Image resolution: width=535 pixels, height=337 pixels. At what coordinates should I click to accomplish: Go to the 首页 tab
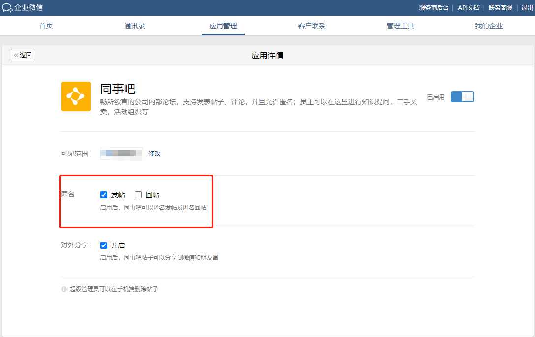[46, 26]
